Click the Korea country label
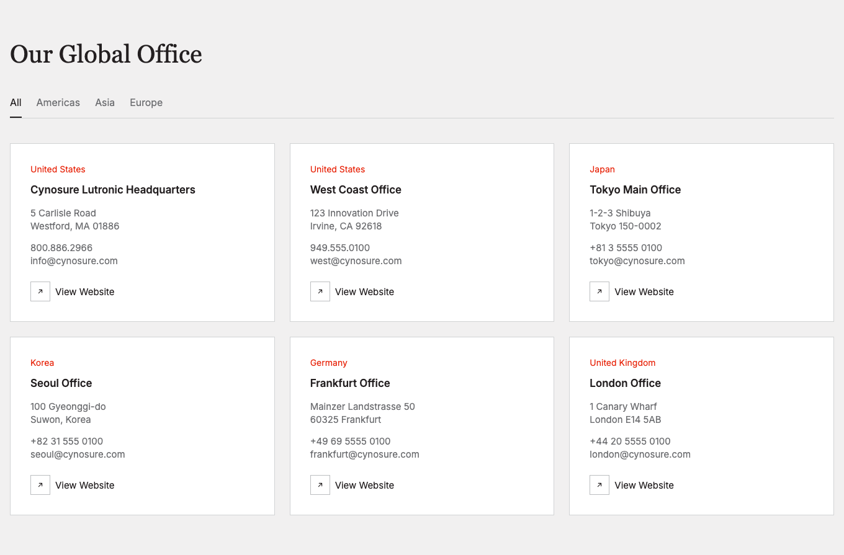The width and height of the screenshot is (844, 555). [42, 363]
